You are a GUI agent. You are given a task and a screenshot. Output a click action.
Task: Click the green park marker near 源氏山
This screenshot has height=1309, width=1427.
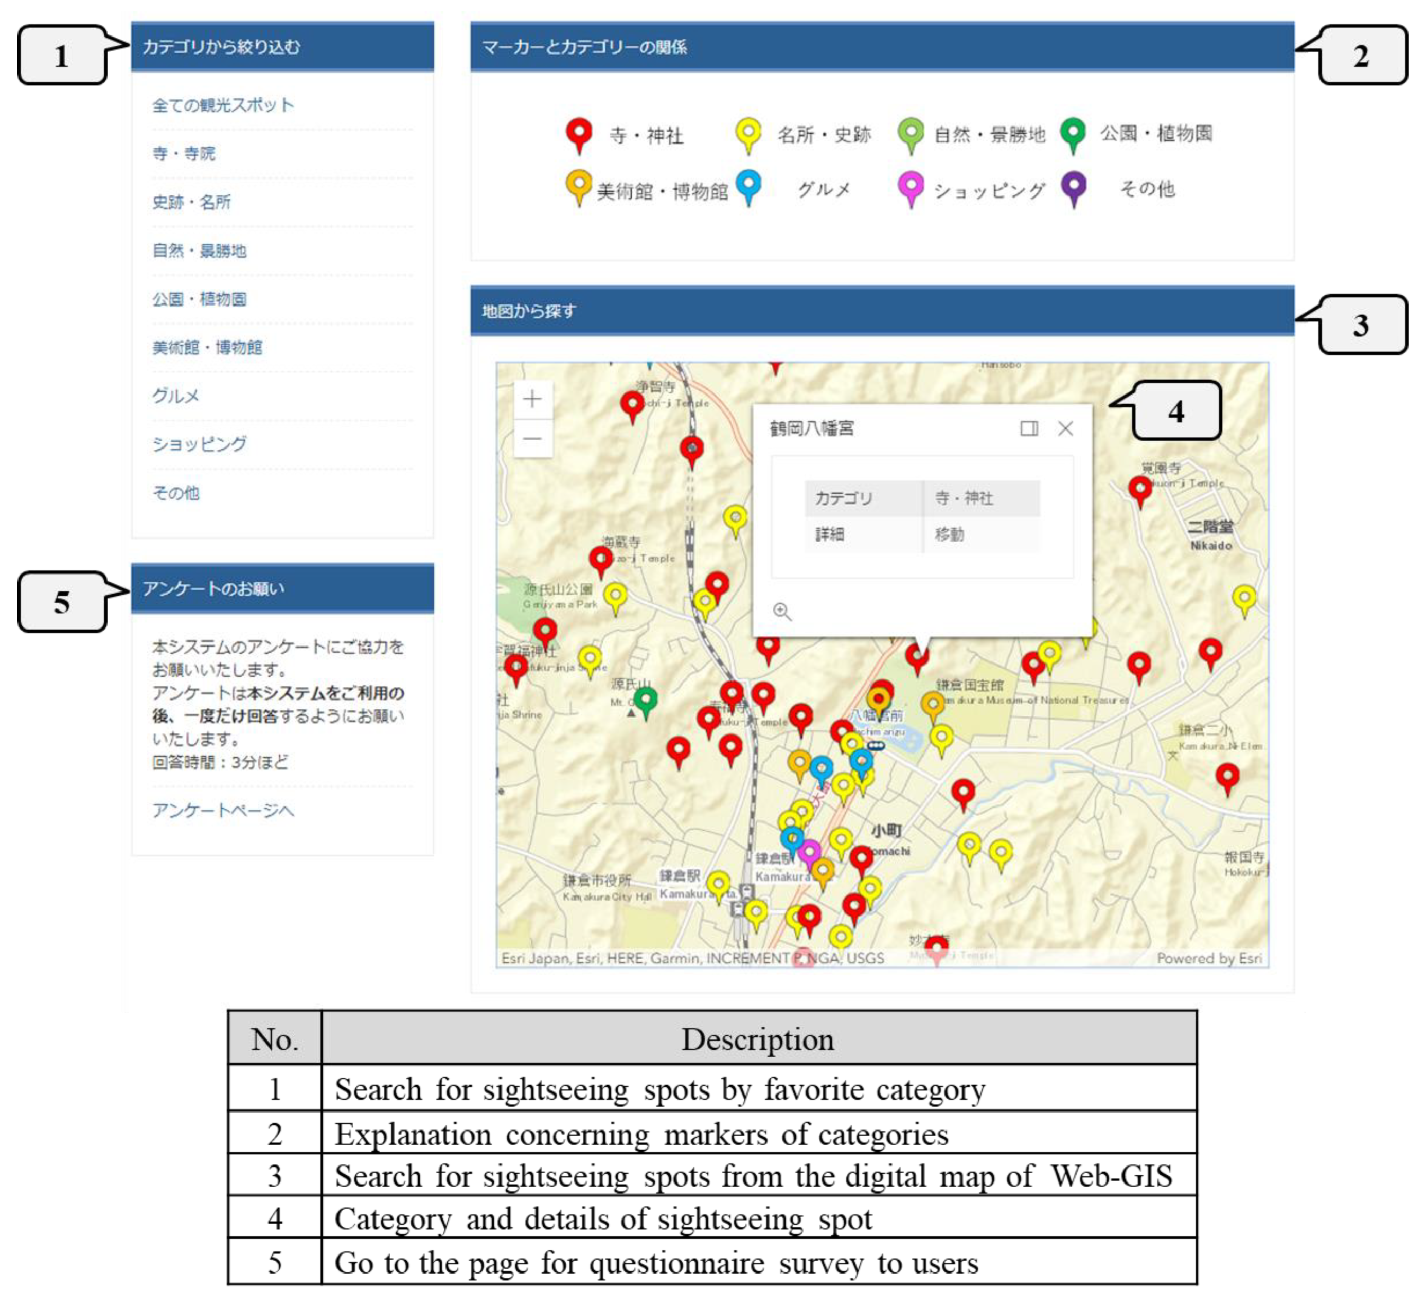click(x=646, y=700)
